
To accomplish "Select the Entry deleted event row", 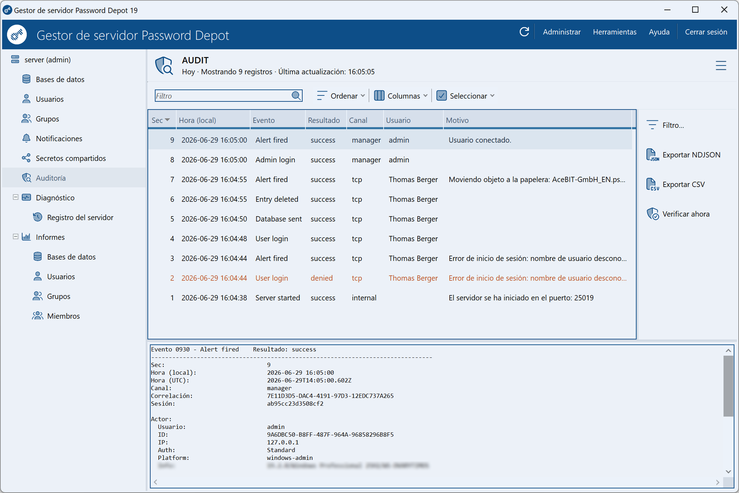I will 390,199.
